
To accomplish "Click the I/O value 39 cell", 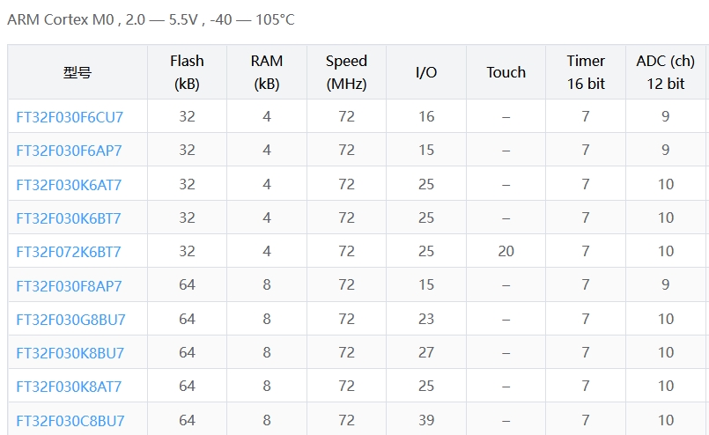I will (426, 421).
